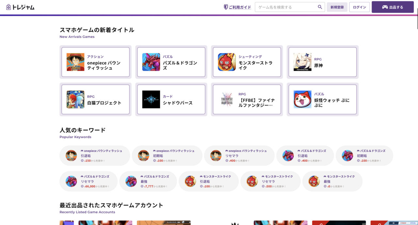This screenshot has width=418, height=225.
Task: Click the スマホゲームの新着タイトル heading
Action: (x=97, y=30)
